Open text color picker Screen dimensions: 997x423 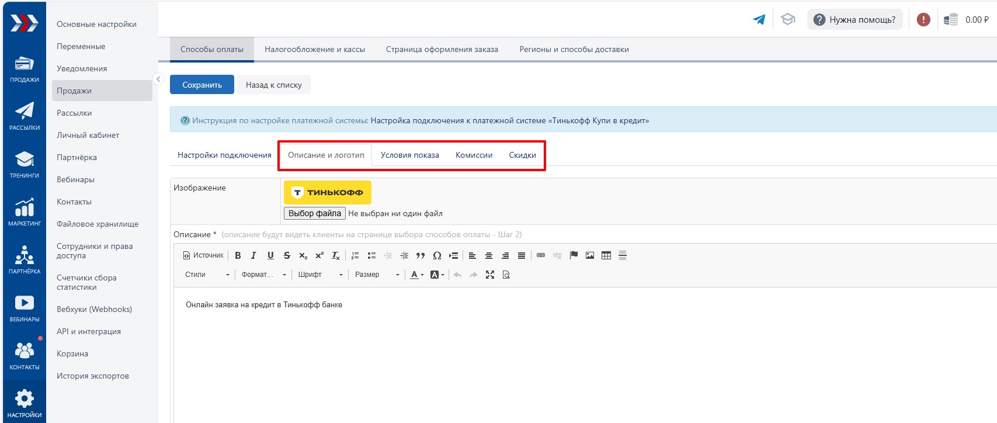pyautogui.click(x=416, y=275)
